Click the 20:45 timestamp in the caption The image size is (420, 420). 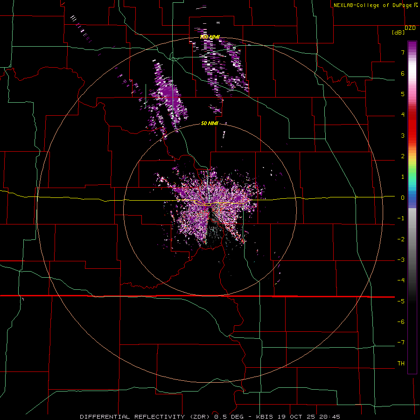coord(329,417)
